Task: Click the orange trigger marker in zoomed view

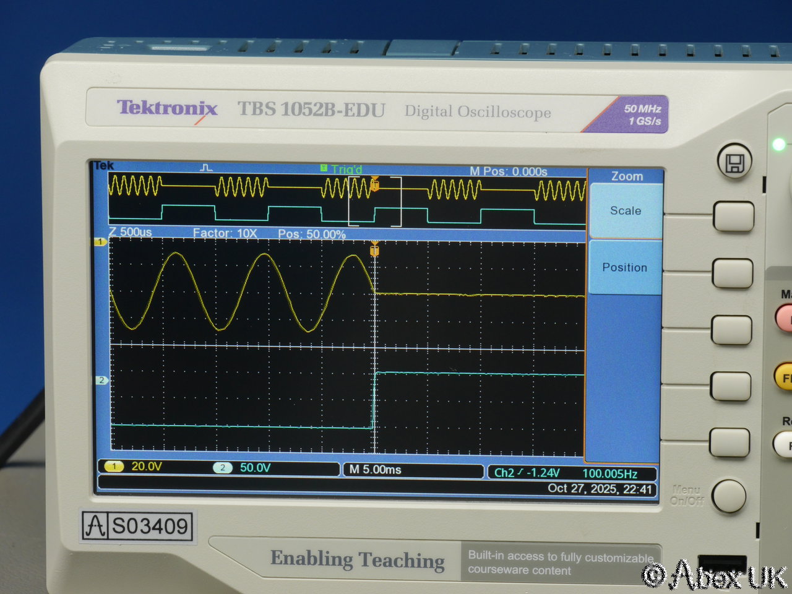Action: tap(374, 250)
